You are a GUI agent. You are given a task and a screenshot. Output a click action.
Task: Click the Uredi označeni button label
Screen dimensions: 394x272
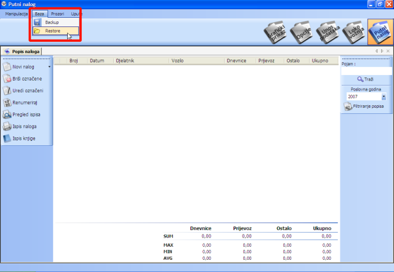point(28,90)
